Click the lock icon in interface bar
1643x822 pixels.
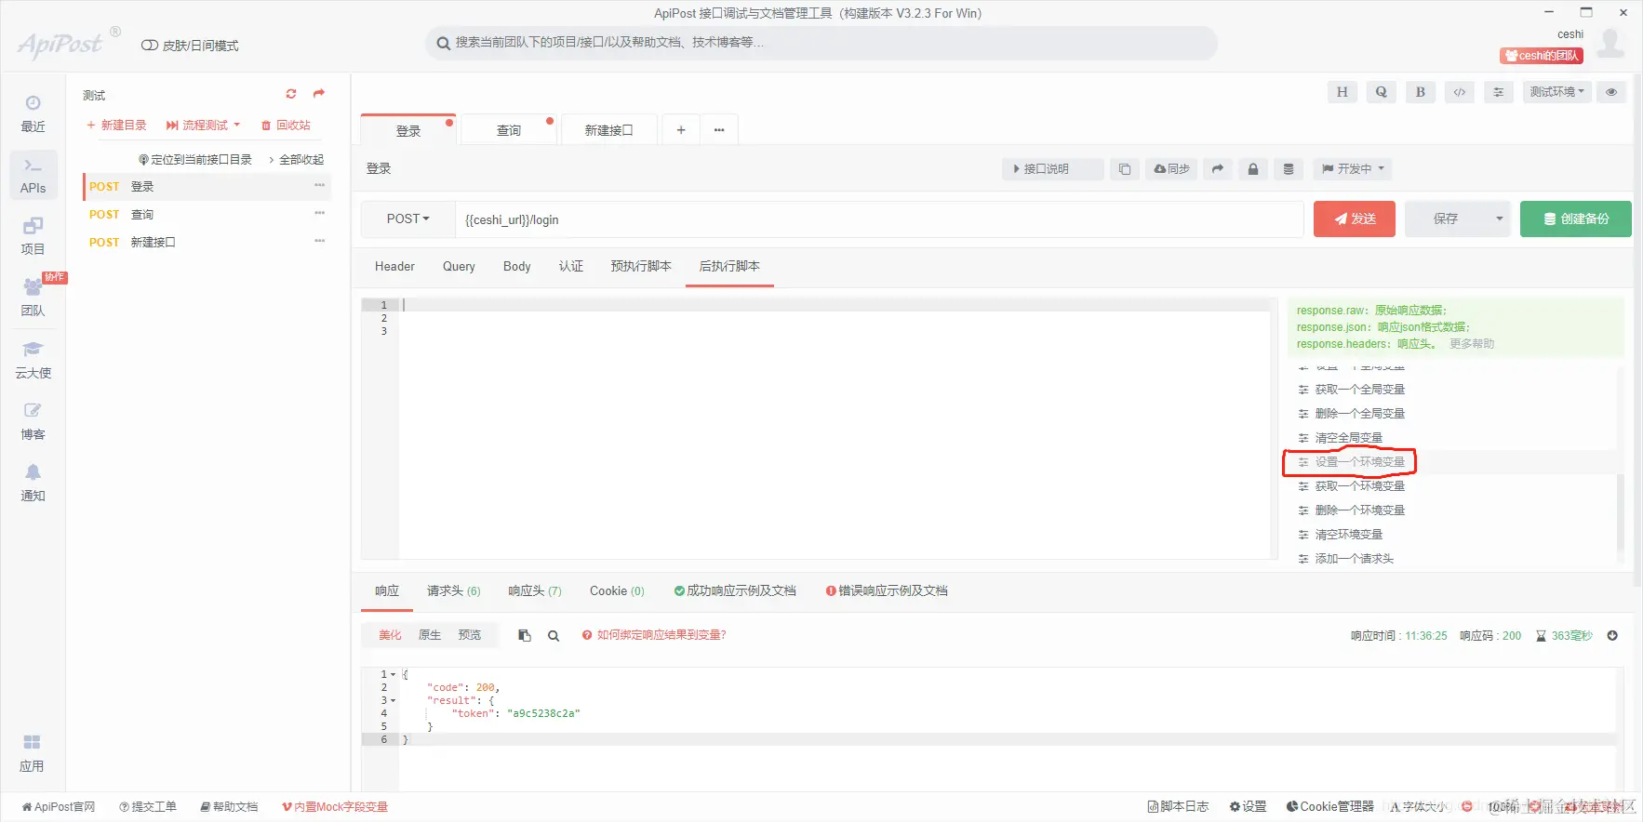click(x=1252, y=169)
